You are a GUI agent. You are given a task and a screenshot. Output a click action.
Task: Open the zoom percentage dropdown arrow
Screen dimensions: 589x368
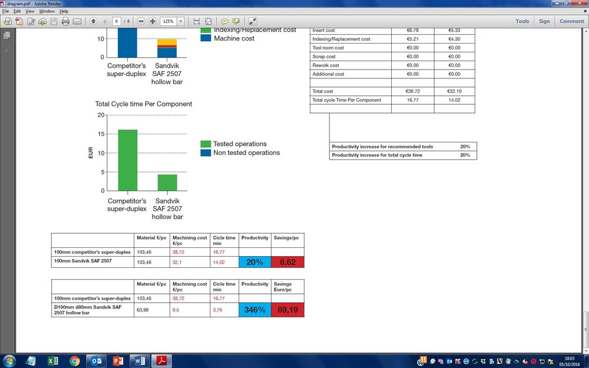tap(181, 21)
